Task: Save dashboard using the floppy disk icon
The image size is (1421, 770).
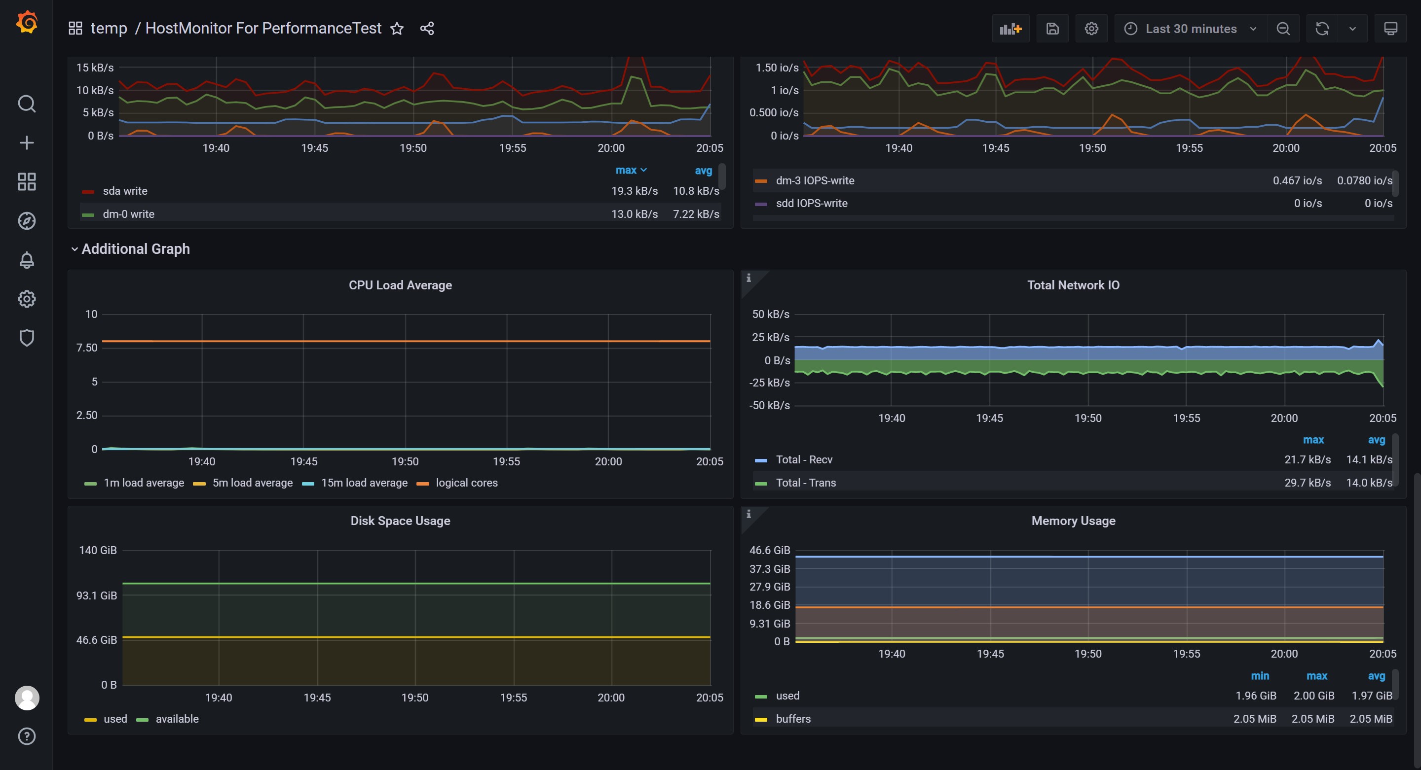Action: pyautogui.click(x=1052, y=29)
